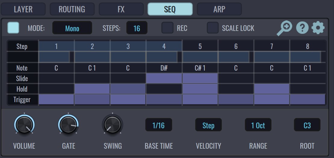Change the STEPS value 16
Viewport: 334px width, 158px height.
pyautogui.click(x=137, y=28)
